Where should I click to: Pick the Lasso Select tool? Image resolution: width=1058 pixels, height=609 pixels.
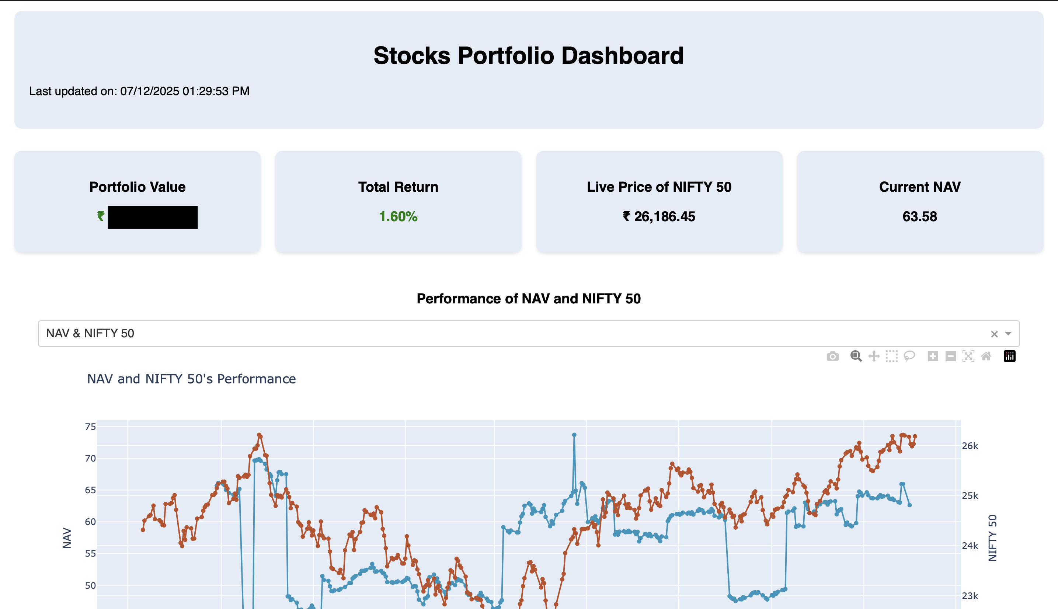coord(909,356)
